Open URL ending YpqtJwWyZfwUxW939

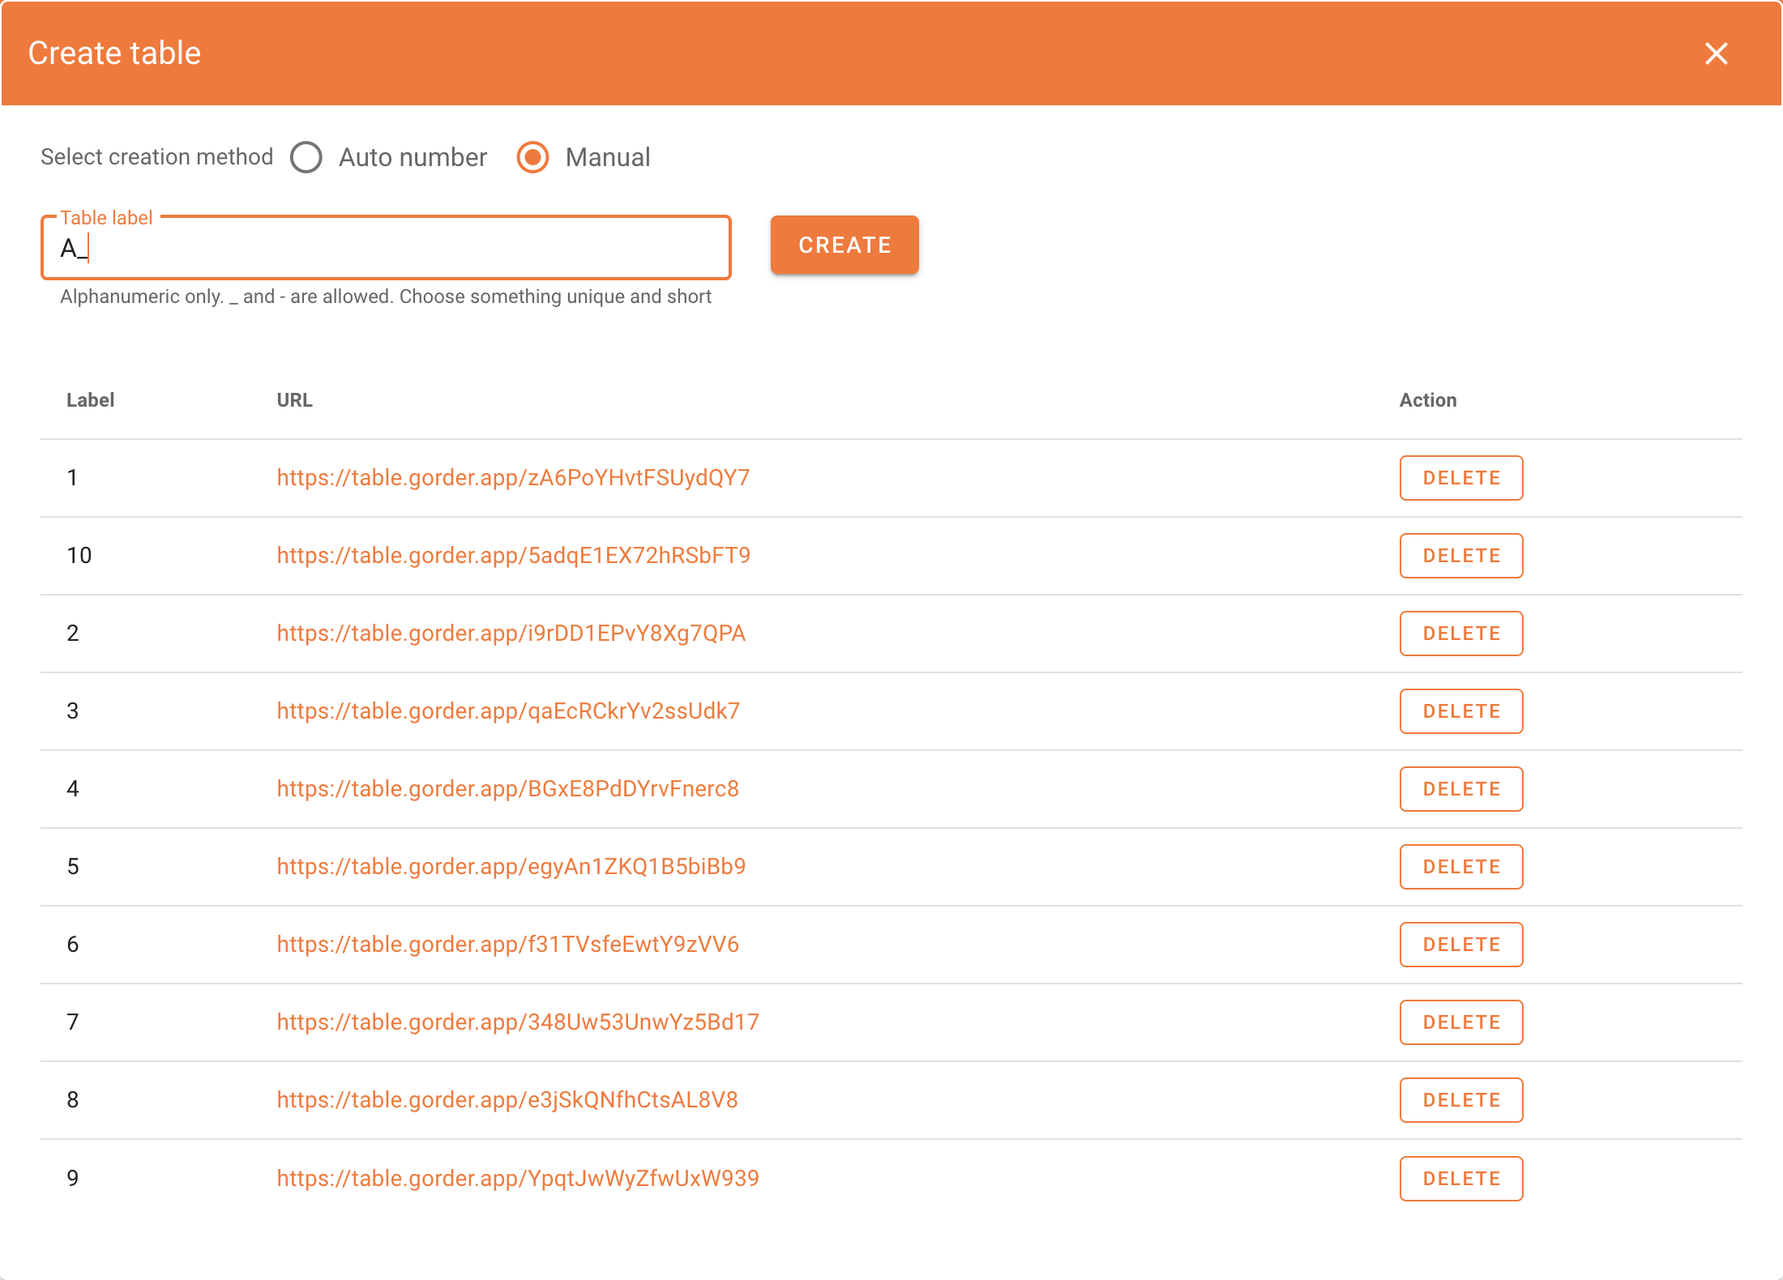point(518,1179)
